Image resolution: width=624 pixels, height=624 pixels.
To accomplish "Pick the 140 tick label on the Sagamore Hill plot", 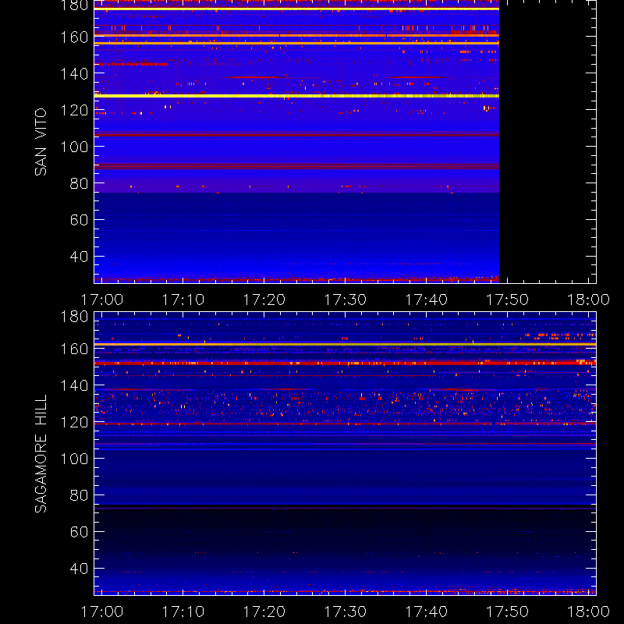I will click(74, 385).
